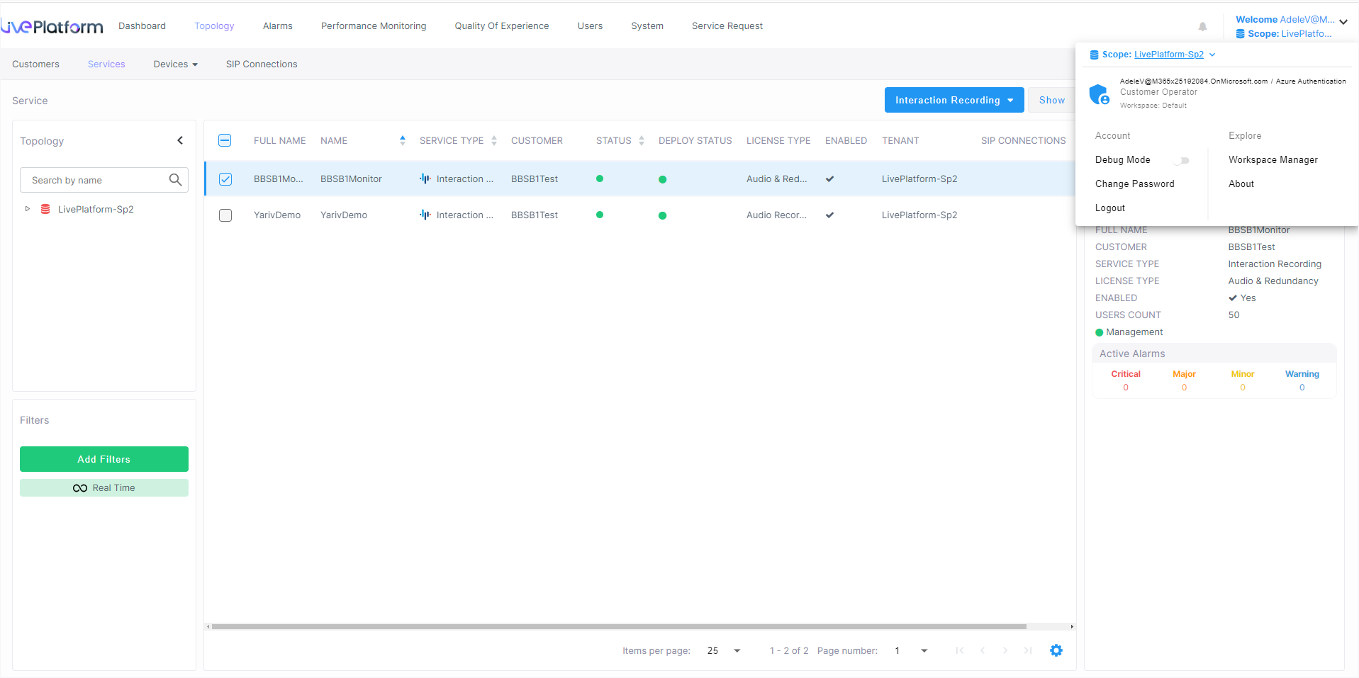Collapse the Topology panel chevron
This screenshot has width=1359, height=678.
(180, 140)
